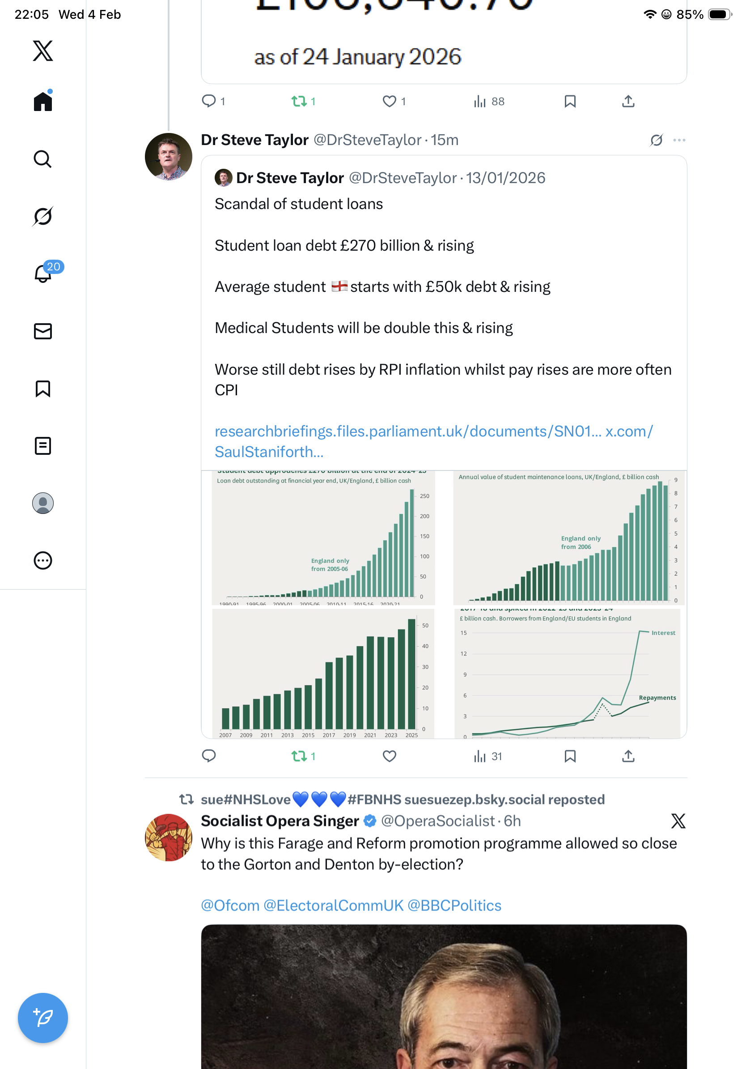Screen dimensions: 746x1069
Task: Click the X logo at top left
Action: (x=43, y=51)
